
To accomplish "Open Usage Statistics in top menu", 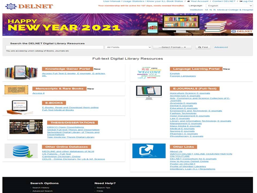I will point(133,1).
